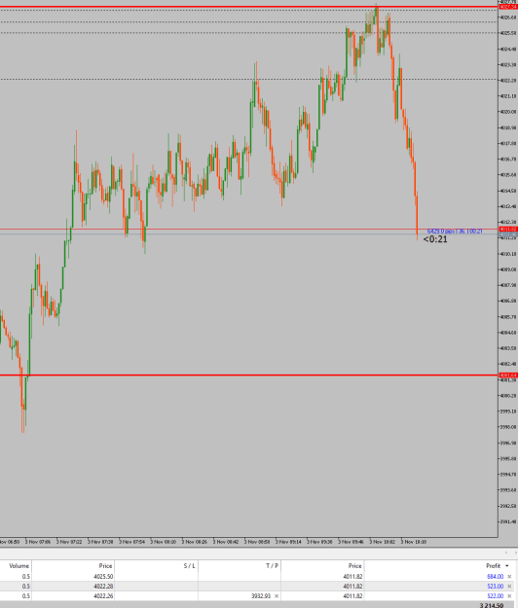Click the 3 Nov 09:14 time label

[288, 542]
